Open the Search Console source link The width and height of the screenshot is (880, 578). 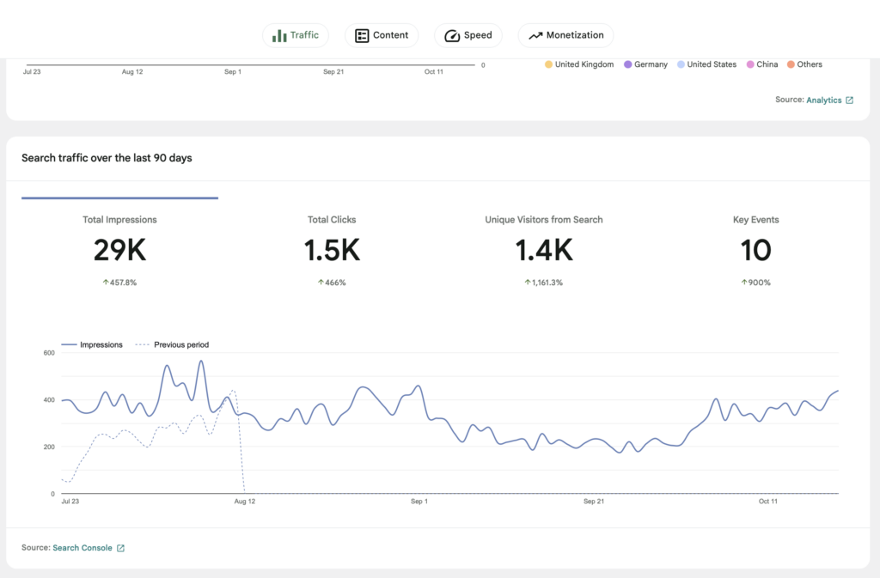click(82, 548)
